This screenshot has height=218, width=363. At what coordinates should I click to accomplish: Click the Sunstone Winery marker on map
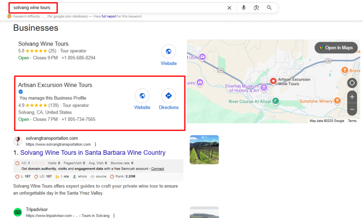pos(337,101)
